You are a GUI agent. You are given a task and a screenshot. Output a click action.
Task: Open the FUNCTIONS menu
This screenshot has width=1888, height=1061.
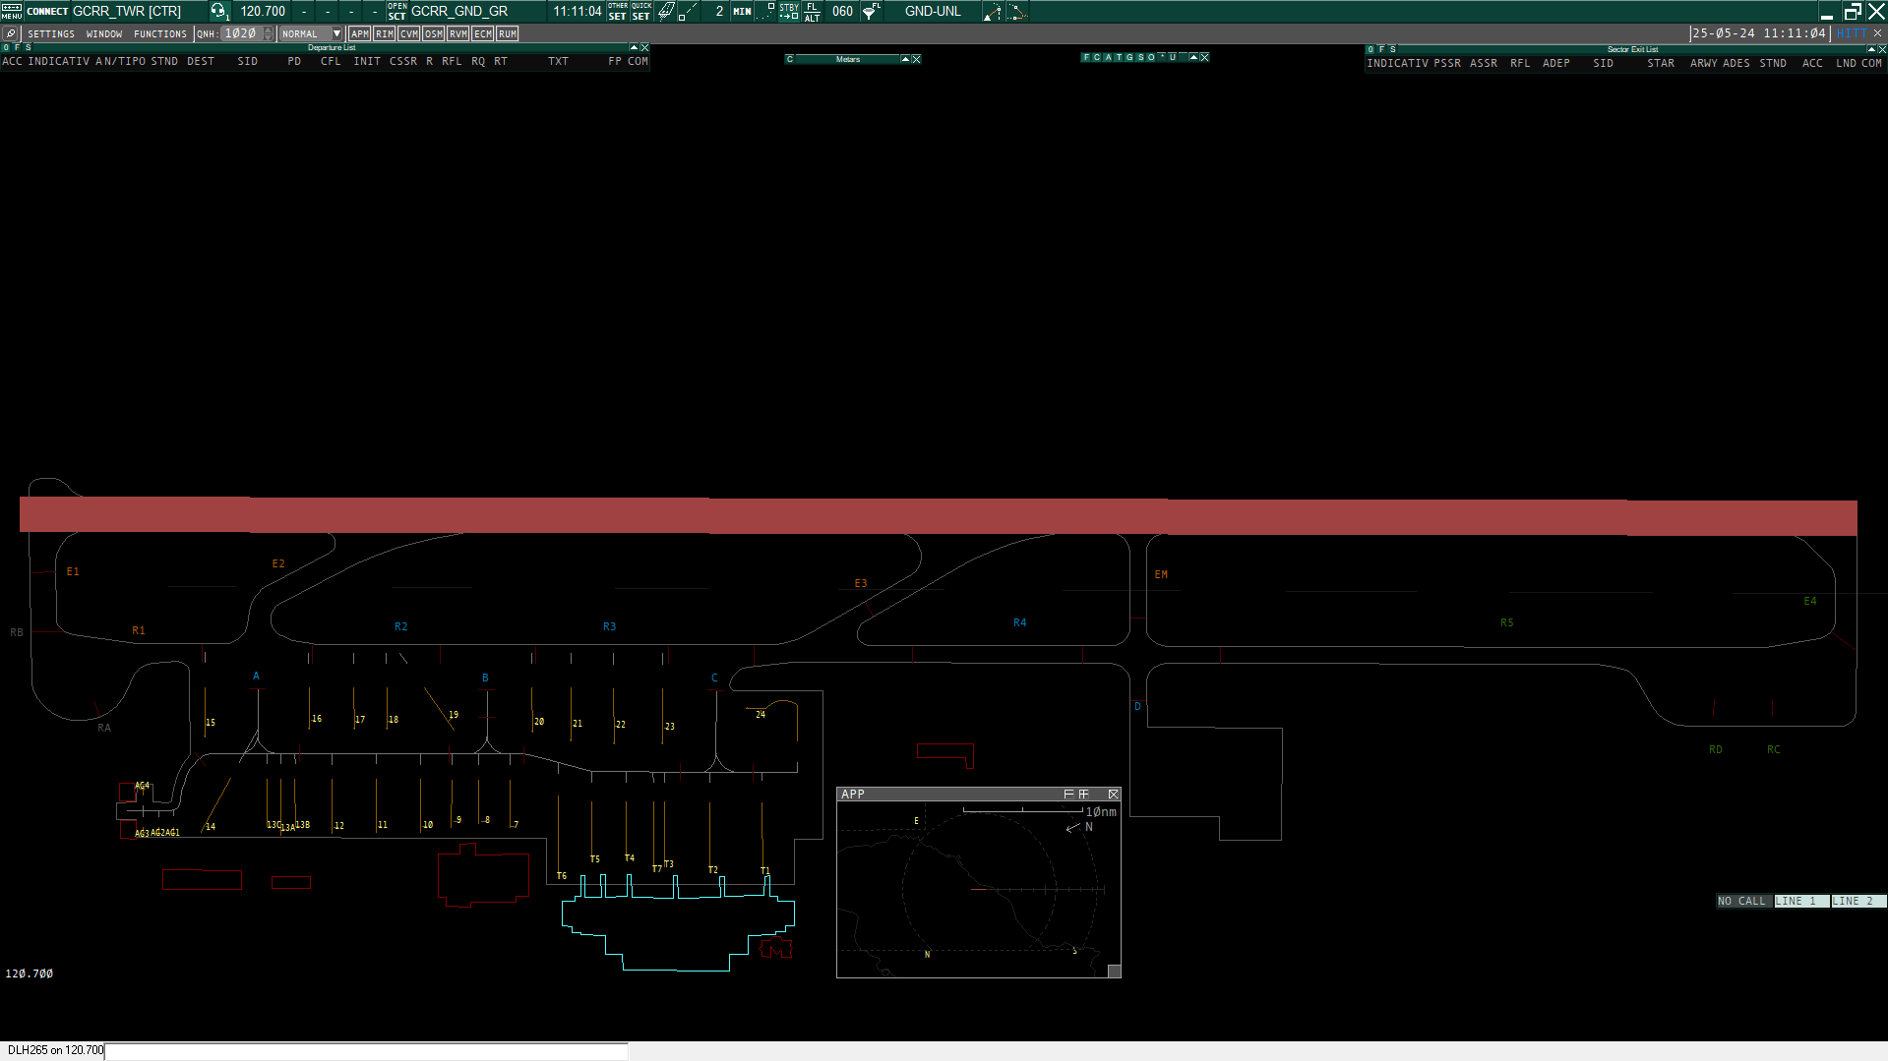(160, 34)
